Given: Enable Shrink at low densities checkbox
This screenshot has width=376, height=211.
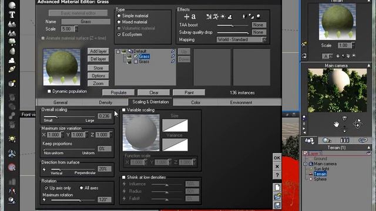Looking at the screenshot, I should pos(124,177).
